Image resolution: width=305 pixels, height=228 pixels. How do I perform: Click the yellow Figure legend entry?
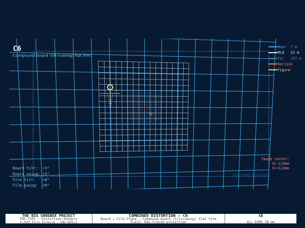[x=279, y=70]
